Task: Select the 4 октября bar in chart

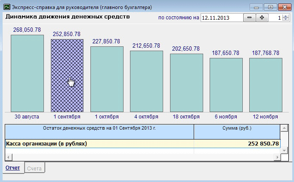Action: 146,82
